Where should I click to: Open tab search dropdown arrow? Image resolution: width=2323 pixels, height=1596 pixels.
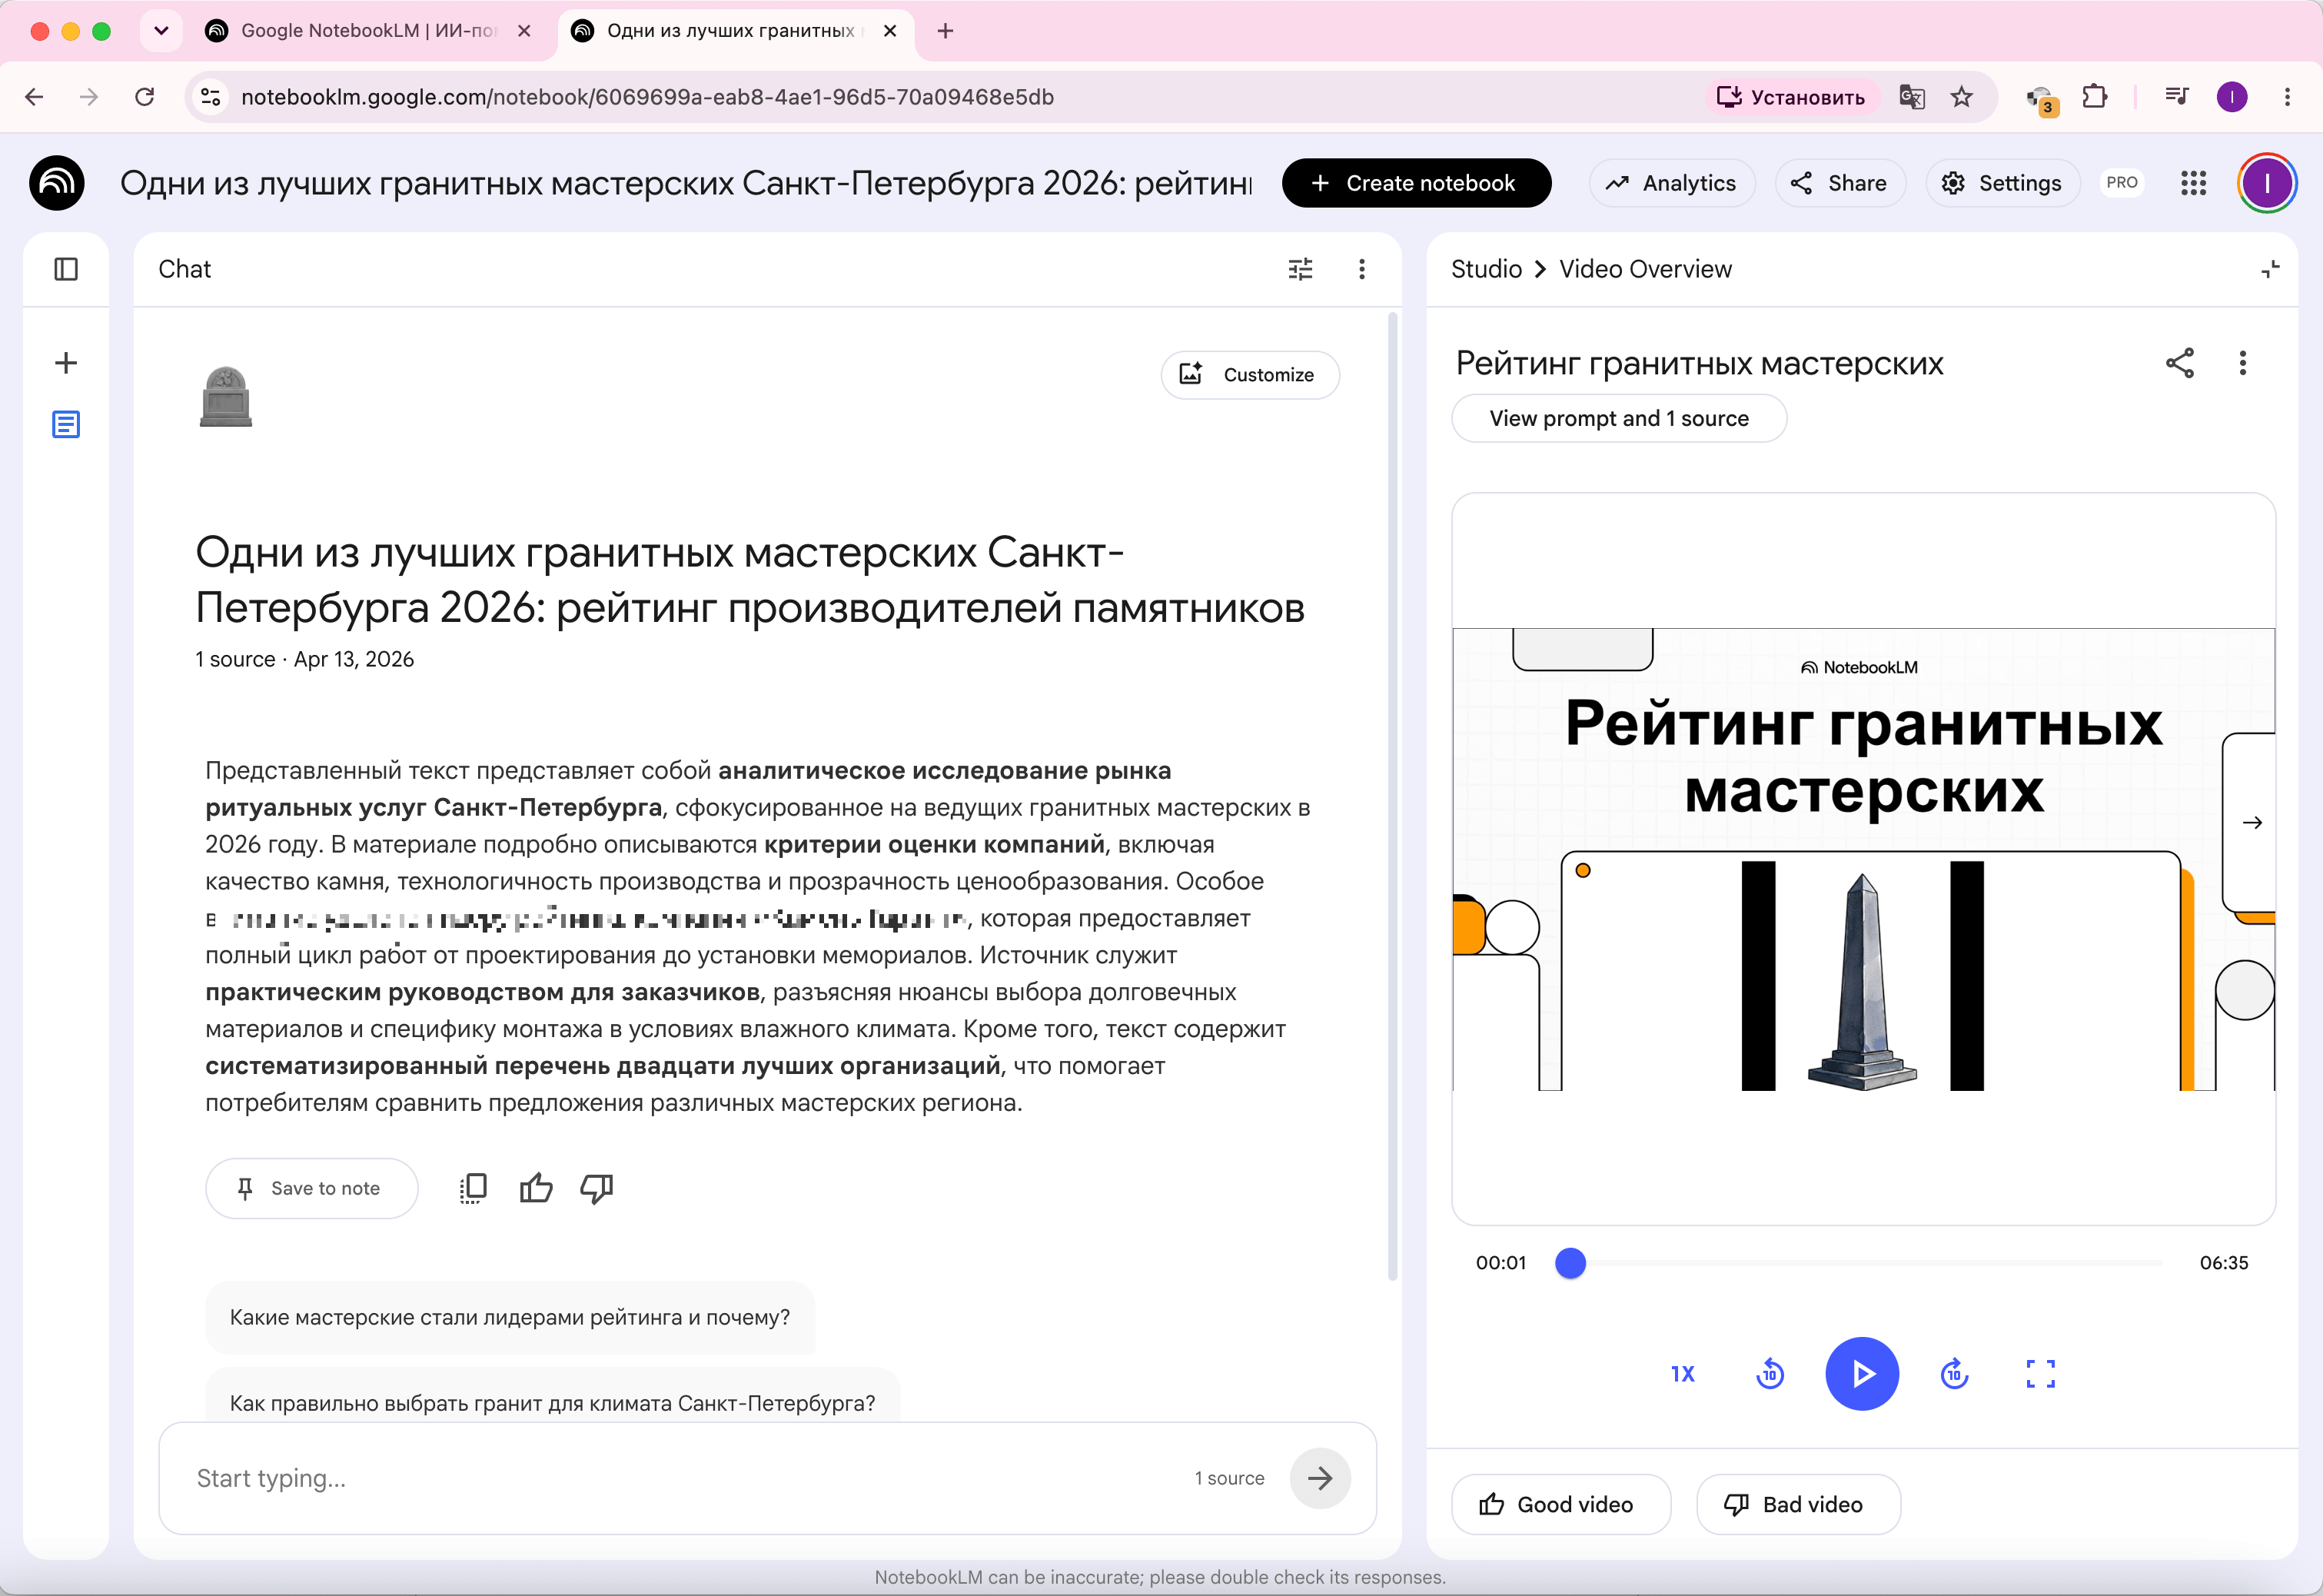pos(161,31)
